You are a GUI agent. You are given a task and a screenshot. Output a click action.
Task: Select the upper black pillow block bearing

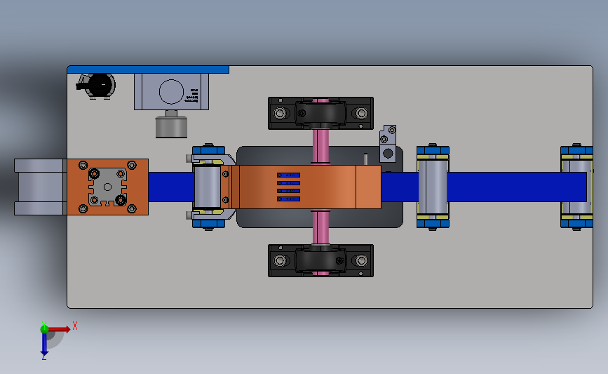pyautogui.click(x=320, y=113)
